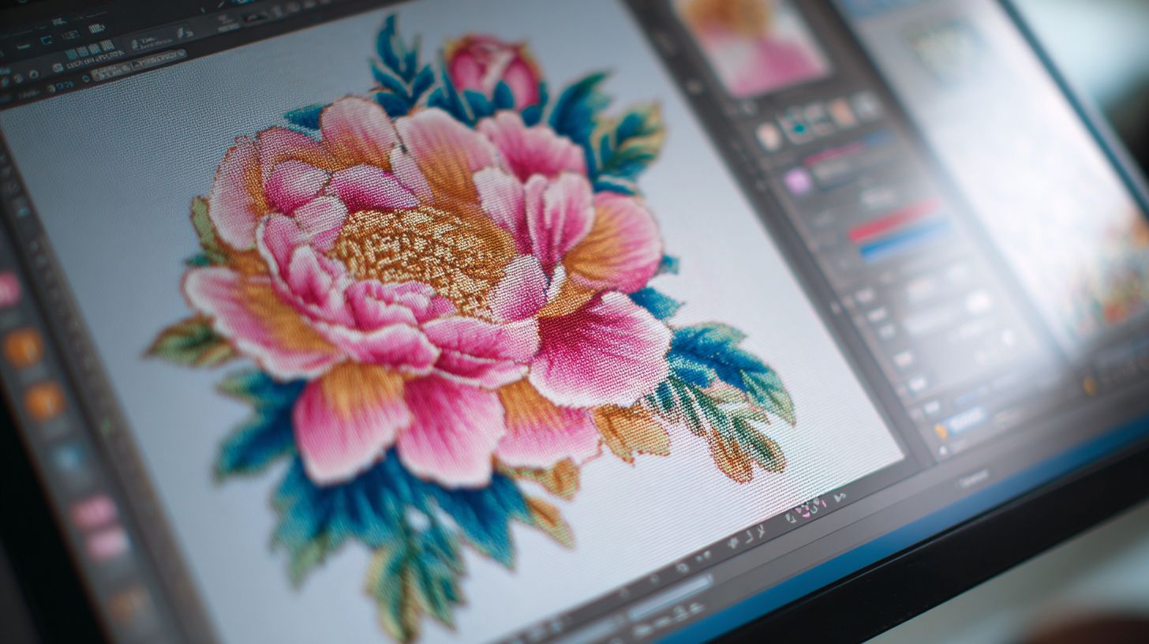This screenshot has height=644, width=1149.
Task: Click the double-arrow icon below the canvas
Action: (838, 496)
